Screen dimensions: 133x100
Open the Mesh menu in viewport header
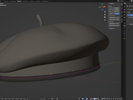(13, 99)
